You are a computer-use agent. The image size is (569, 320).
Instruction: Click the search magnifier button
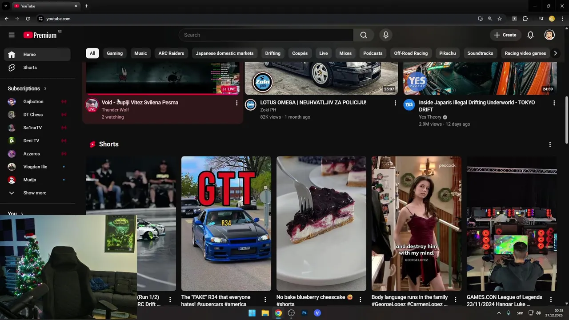[364, 35]
